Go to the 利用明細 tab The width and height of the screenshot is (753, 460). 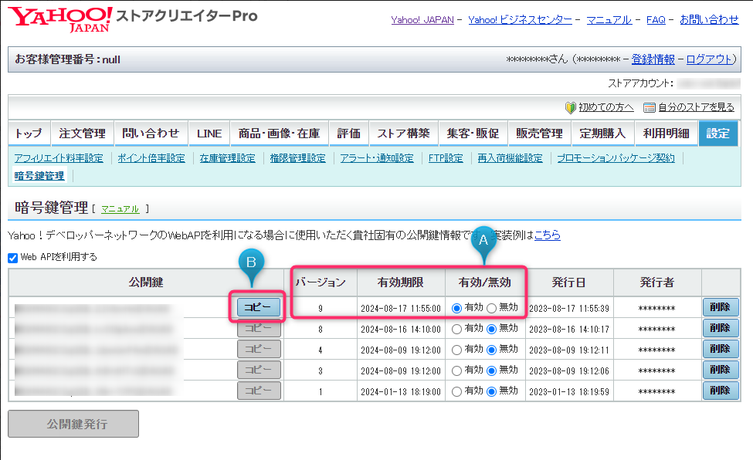coord(667,134)
